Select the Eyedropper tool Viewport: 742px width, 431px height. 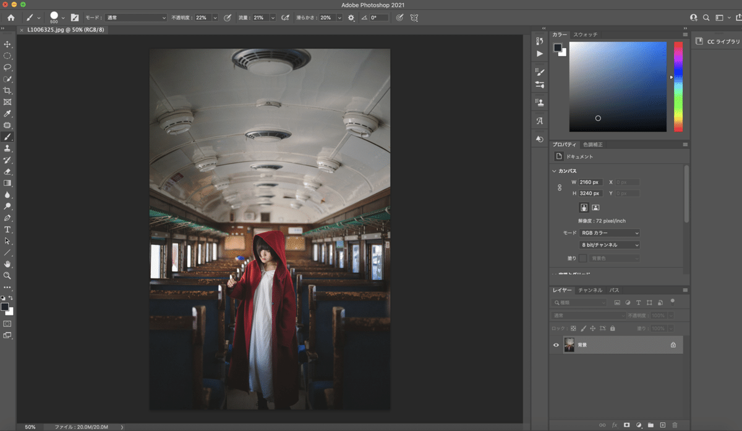[7, 114]
